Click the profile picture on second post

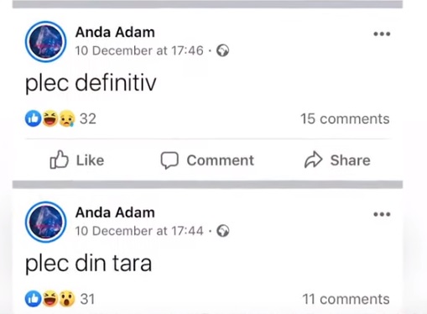coord(46,222)
